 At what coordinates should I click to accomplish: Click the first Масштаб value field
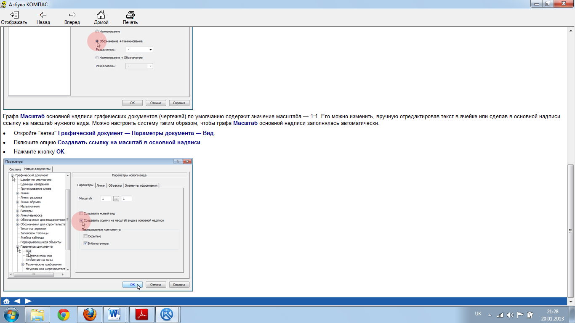[106, 199]
